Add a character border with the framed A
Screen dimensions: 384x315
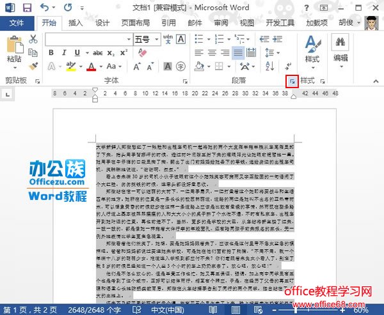[180, 39]
